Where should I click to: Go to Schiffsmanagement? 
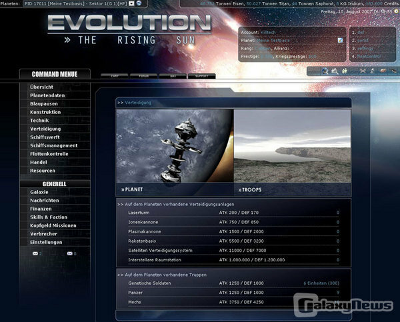pyautogui.click(x=54, y=146)
